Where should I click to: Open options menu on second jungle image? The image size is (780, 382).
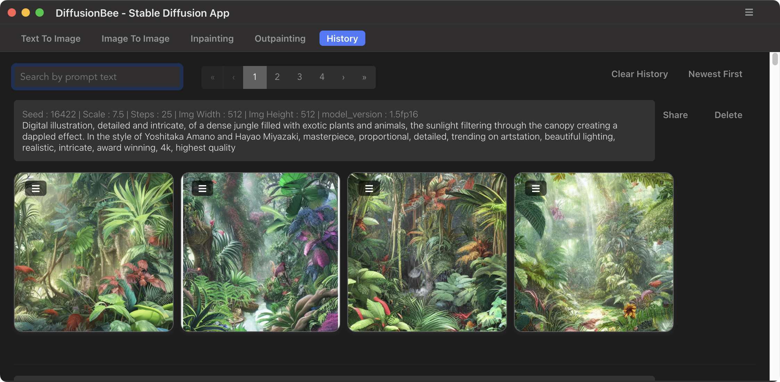point(202,188)
